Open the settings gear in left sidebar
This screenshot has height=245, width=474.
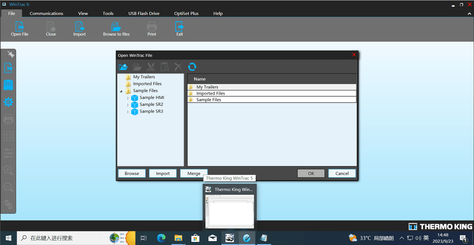click(x=8, y=102)
